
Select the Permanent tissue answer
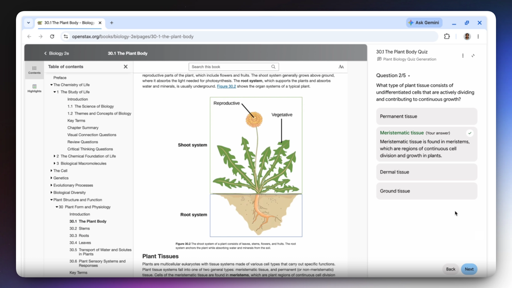coord(427,116)
